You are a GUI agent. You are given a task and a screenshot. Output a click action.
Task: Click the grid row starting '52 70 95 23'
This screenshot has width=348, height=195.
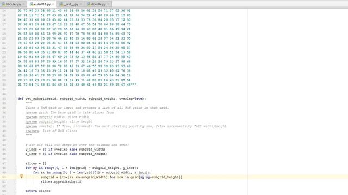pyautogui.click(x=74, y=11)
